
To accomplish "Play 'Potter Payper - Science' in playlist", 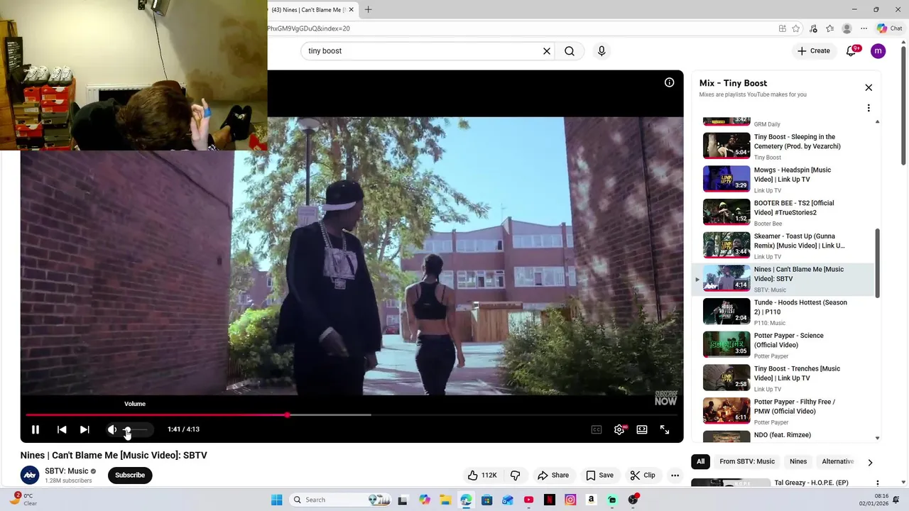I will pos(785,344).
